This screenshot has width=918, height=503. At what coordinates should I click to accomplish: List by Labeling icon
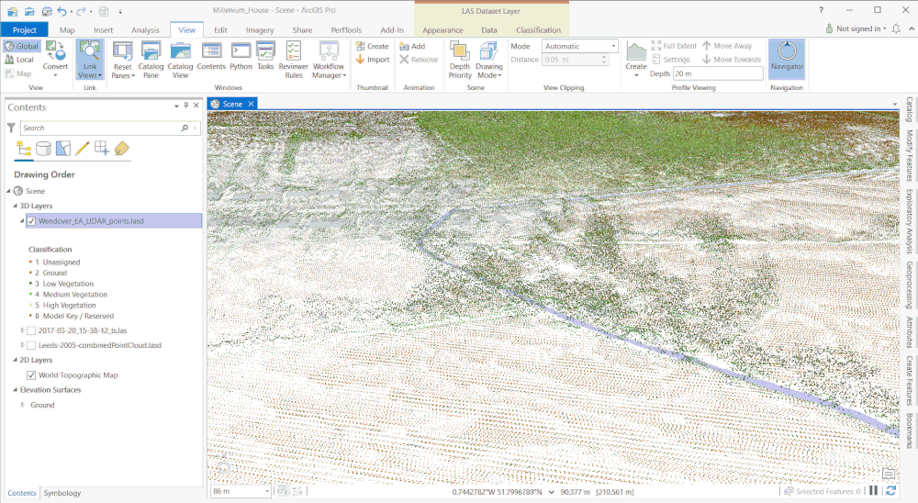click(x=121, y=149)
